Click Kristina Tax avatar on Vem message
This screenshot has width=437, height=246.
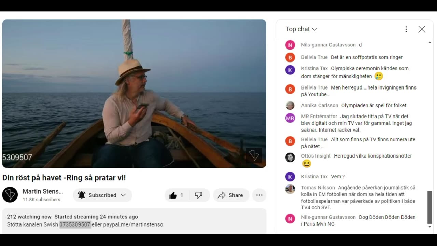pyautogui.click(x=290, y=177)
